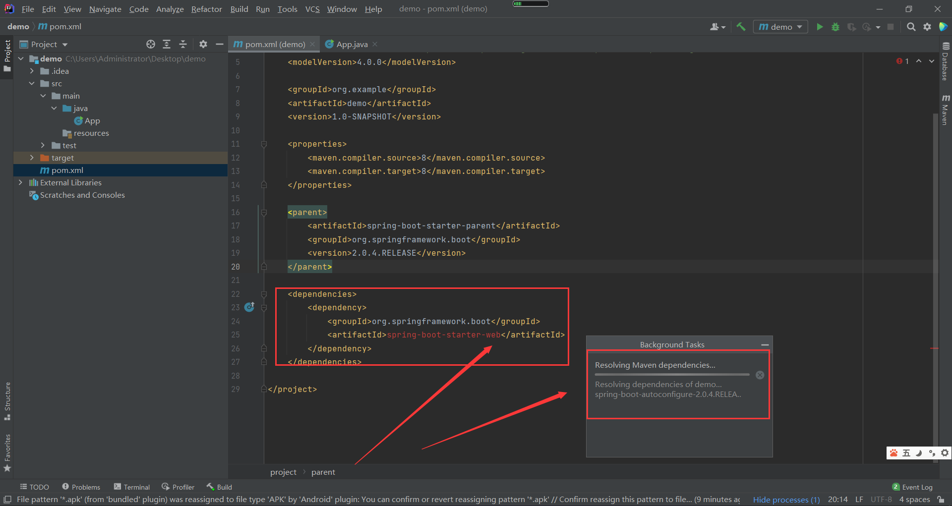Start debugging using the bug icon

pos(835,27)
